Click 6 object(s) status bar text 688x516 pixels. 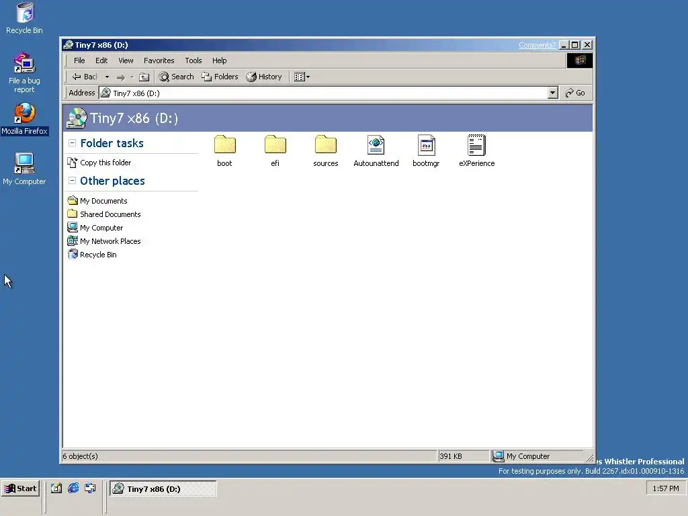pos(81,456)
